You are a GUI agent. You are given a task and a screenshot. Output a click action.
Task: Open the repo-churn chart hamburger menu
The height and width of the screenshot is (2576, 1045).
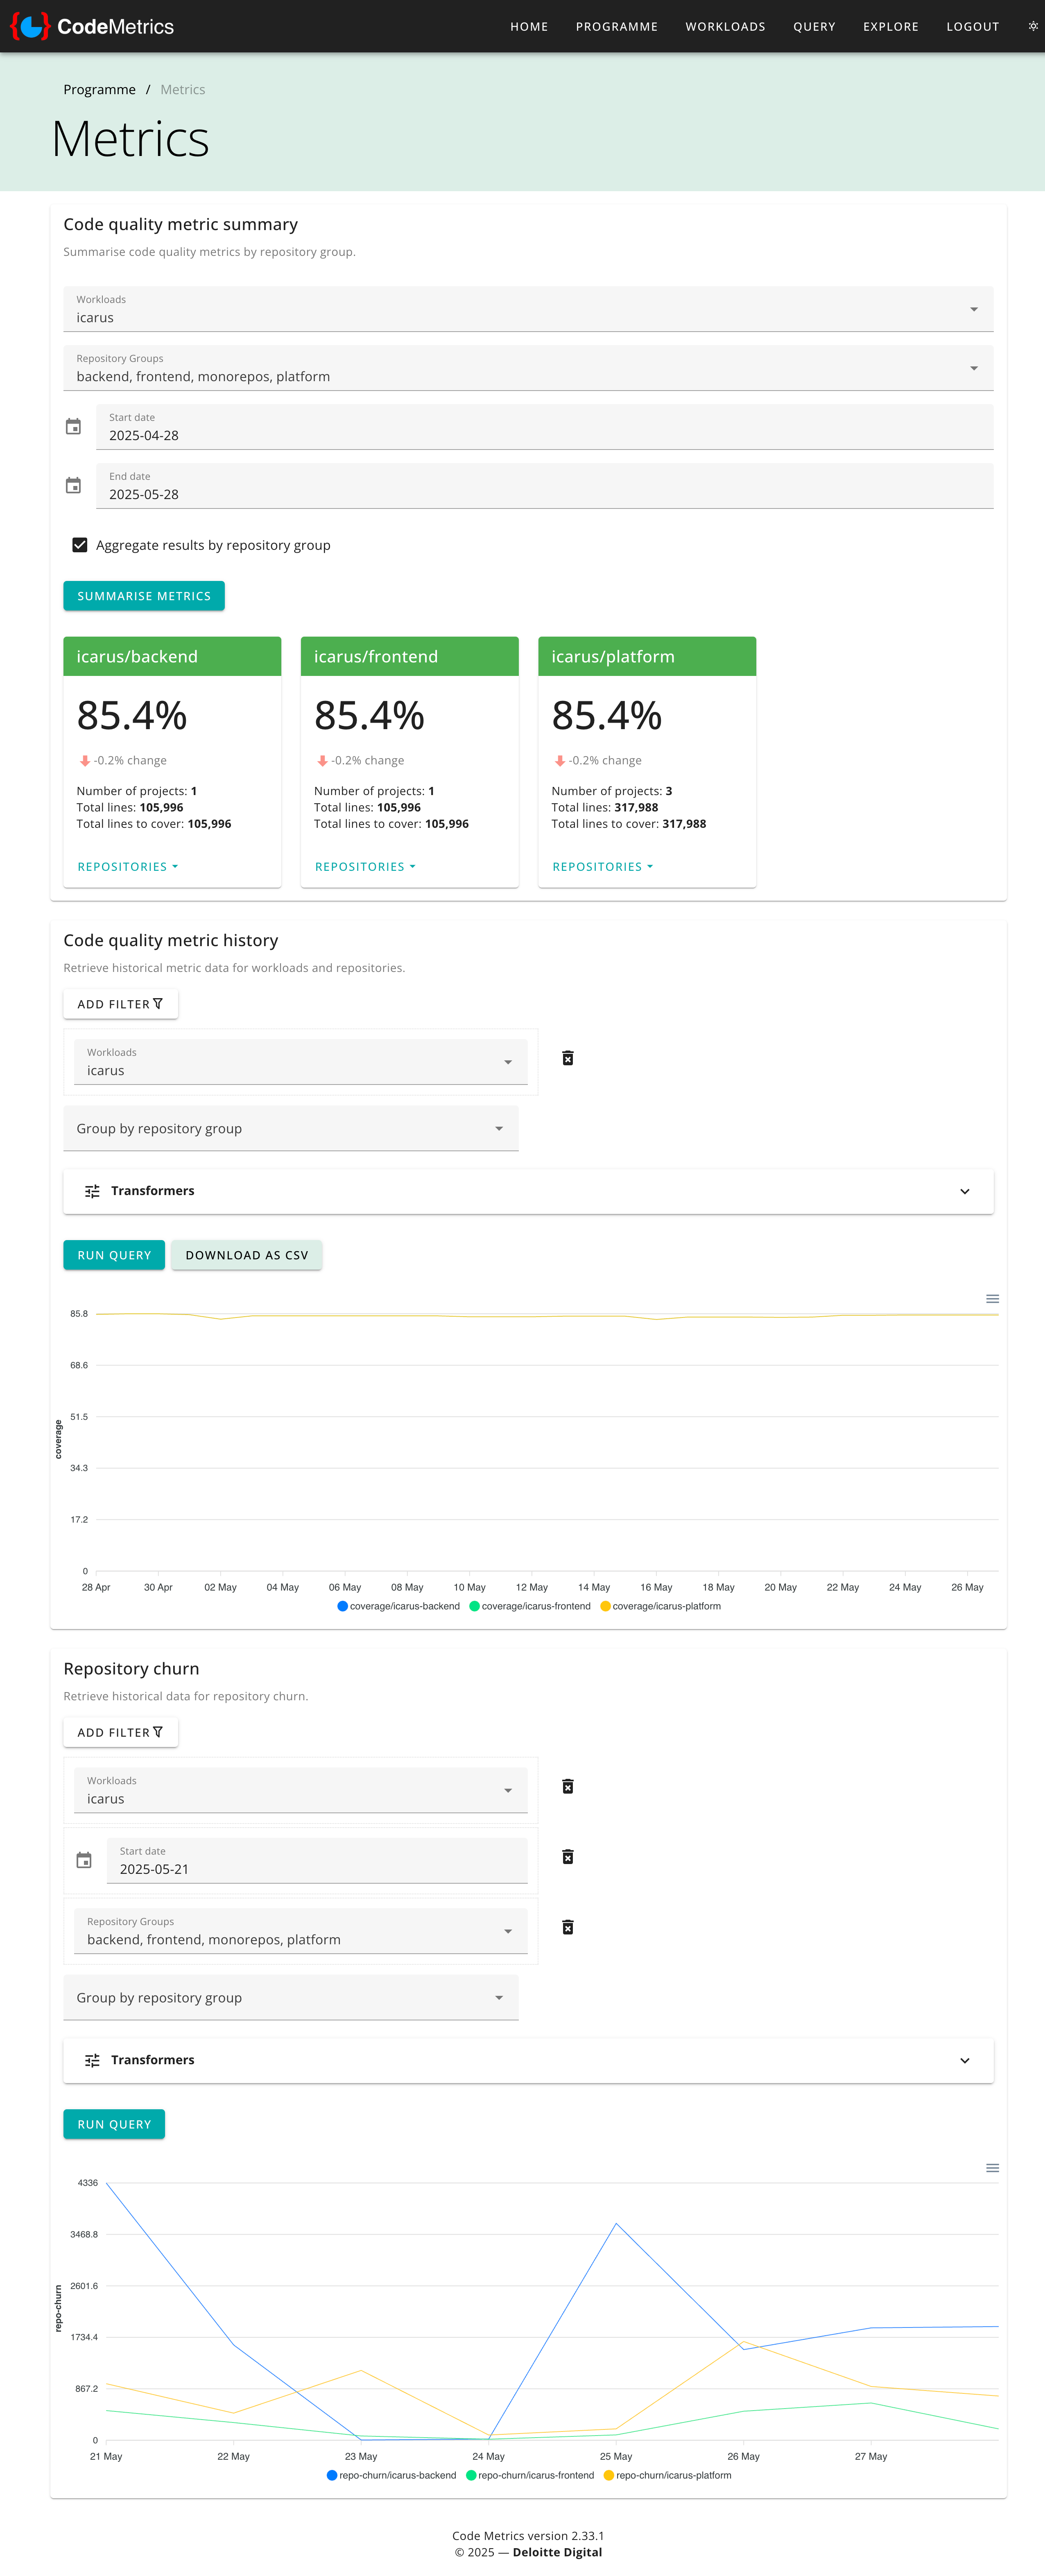click(992, 2168)
